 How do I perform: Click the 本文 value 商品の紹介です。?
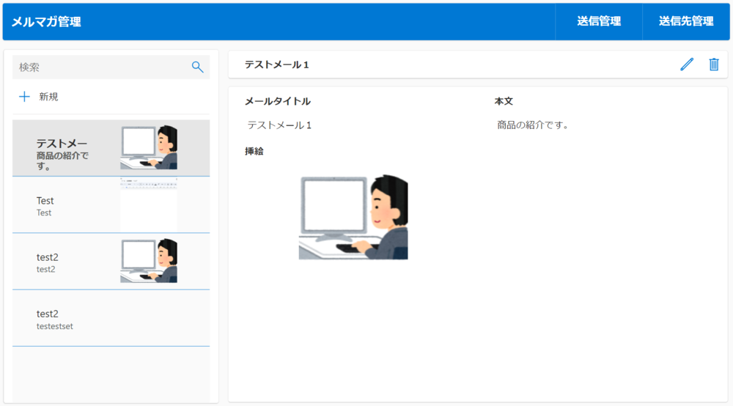(x=532, y=125)
